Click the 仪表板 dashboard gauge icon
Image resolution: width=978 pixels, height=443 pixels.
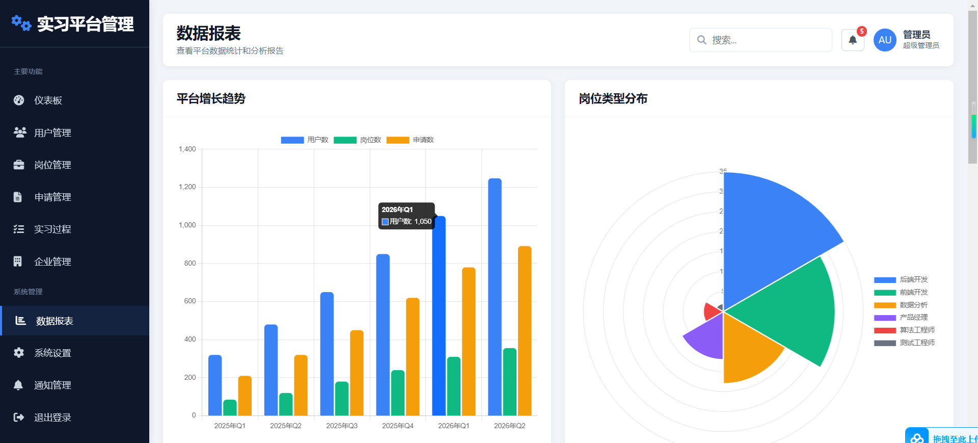[19, 100]
